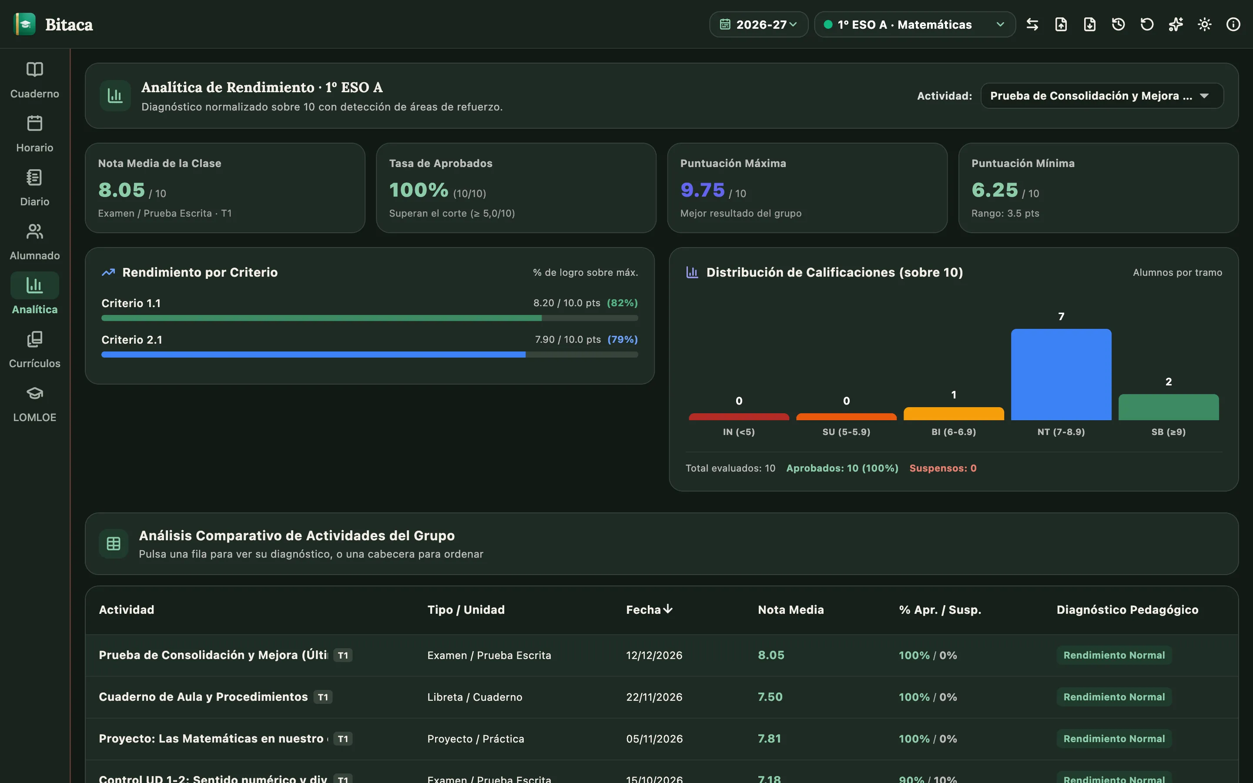Click the table icon beside Análisis Comparativo
1253x783 pixels.
(x=114, y=544)
